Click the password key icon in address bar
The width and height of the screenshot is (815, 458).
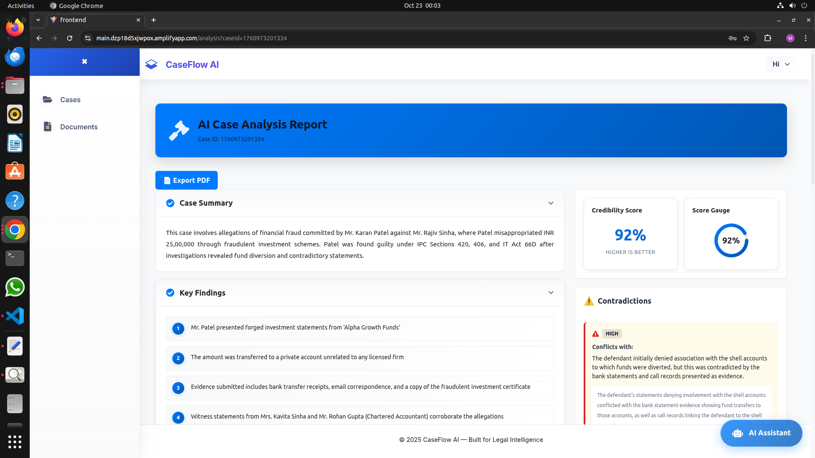pyautogui.click(x=732, y=38)
